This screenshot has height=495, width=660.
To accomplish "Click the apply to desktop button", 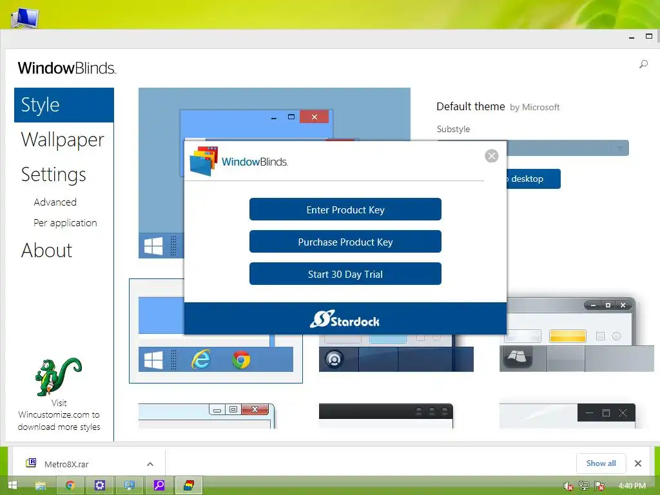I will pos(533,179).
